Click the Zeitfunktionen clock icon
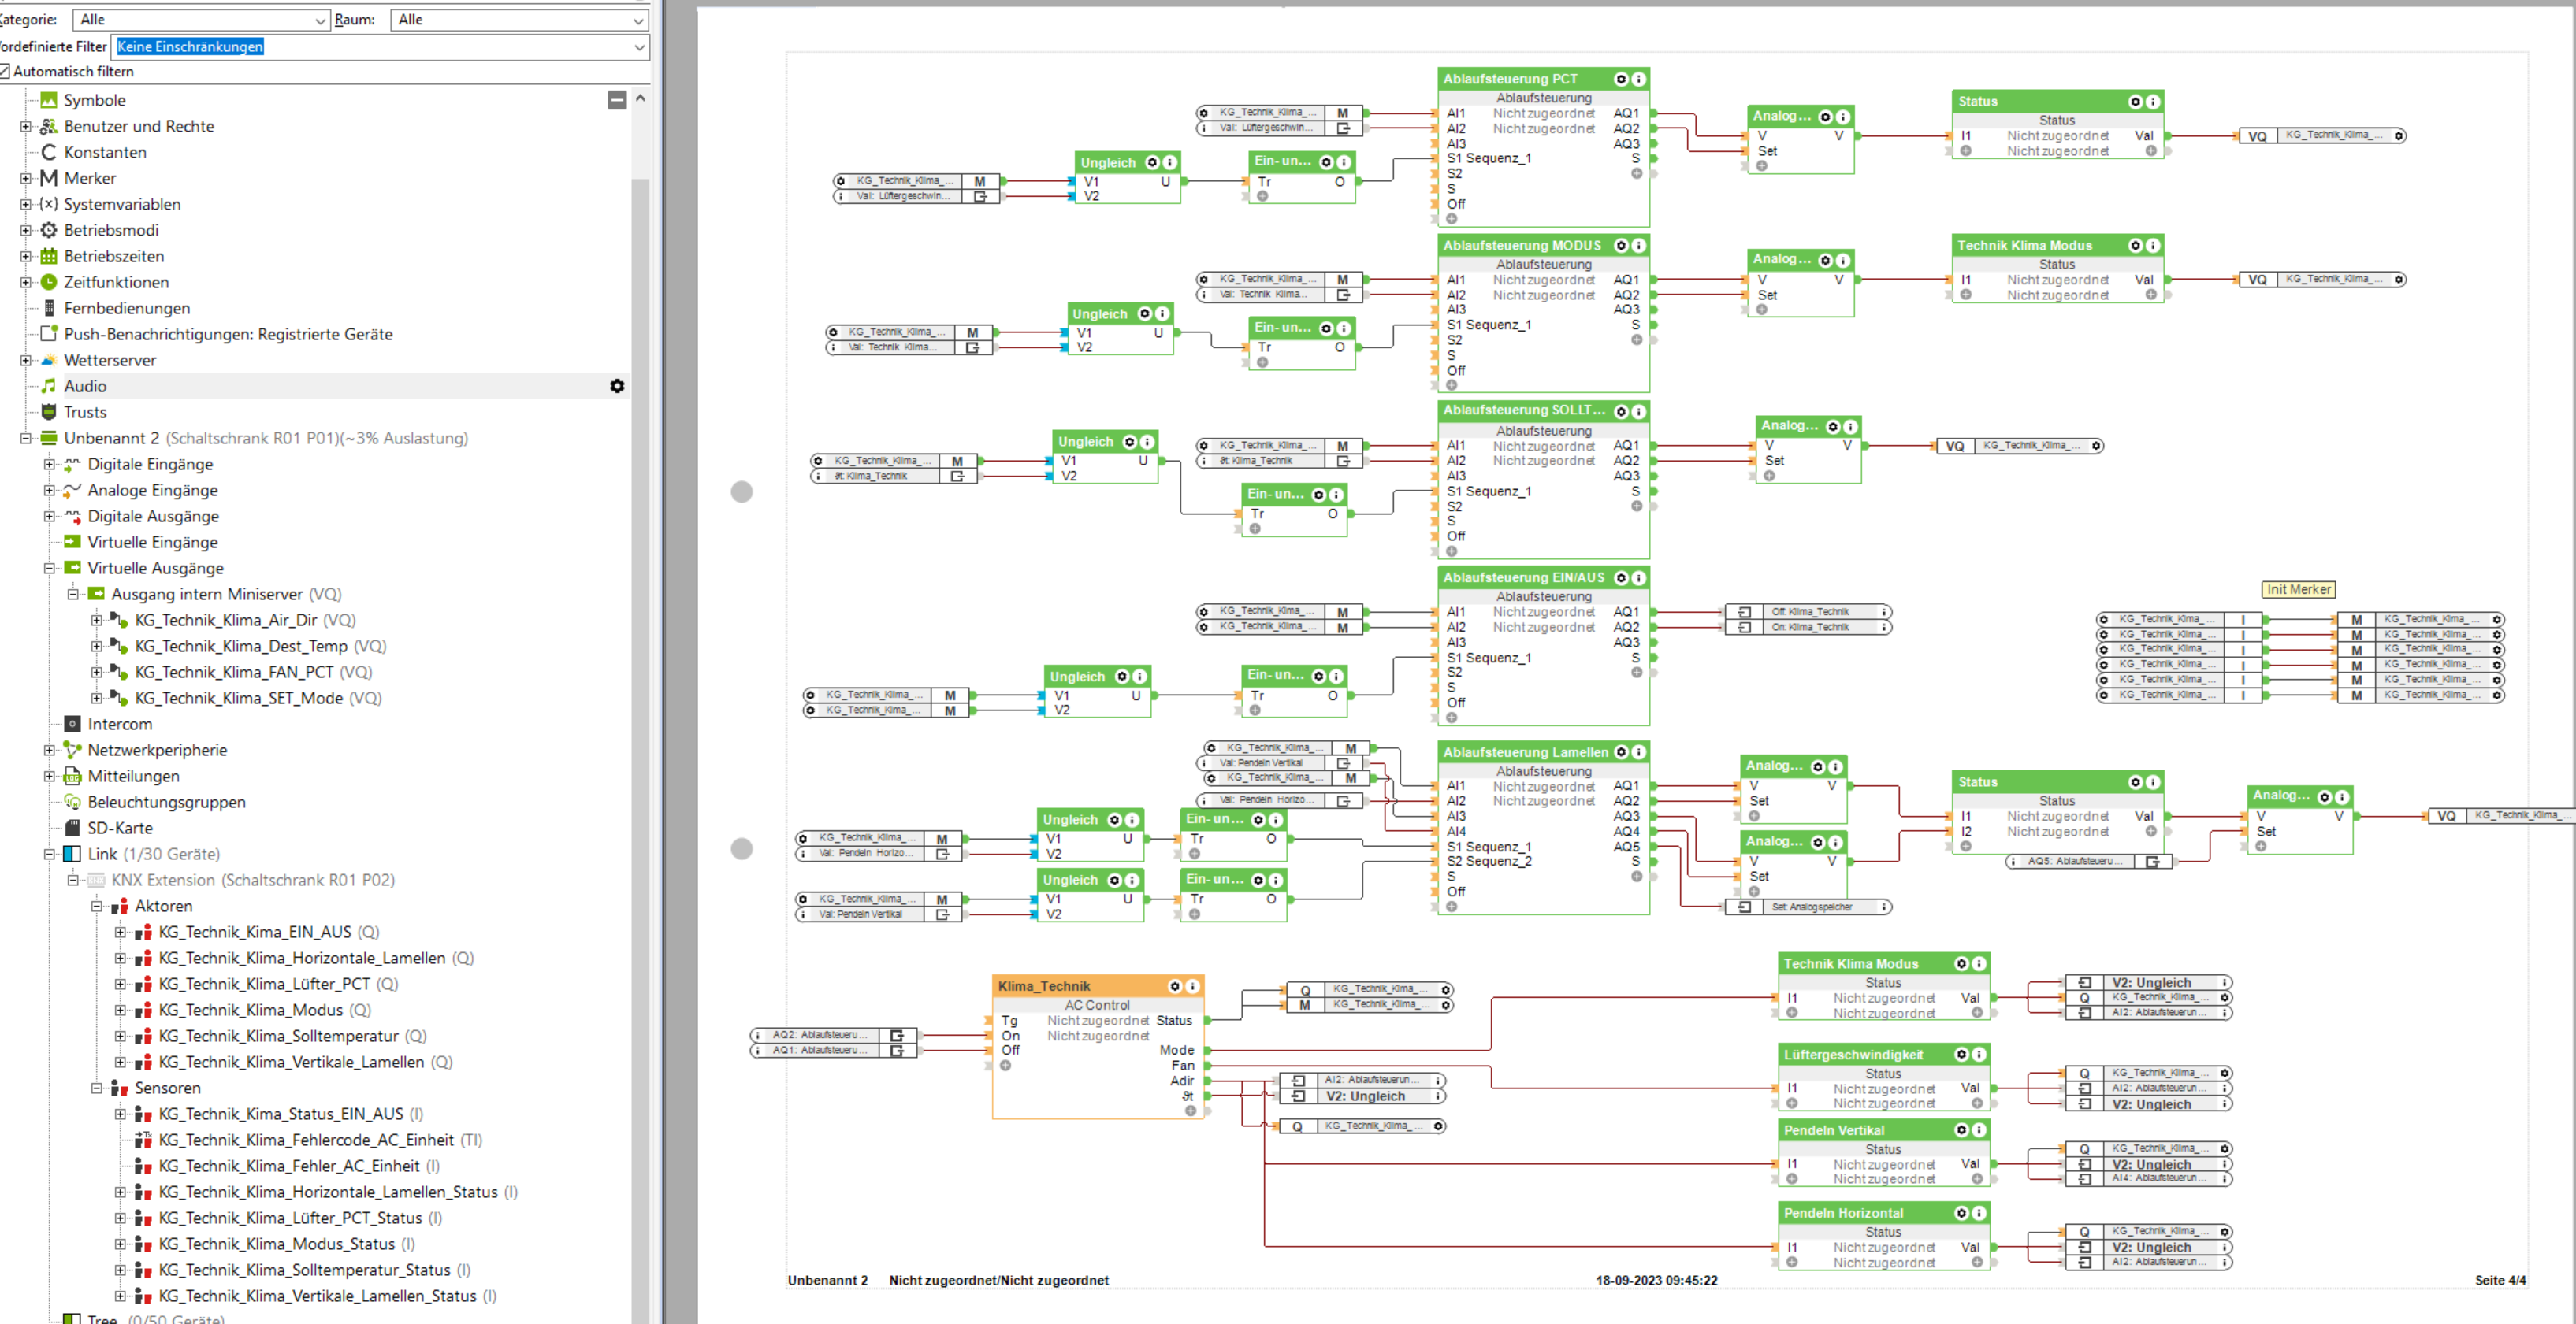Image resolution: width=2576 pixels, height=1324 pixels. pyautogui.click(x=48, y=282)
